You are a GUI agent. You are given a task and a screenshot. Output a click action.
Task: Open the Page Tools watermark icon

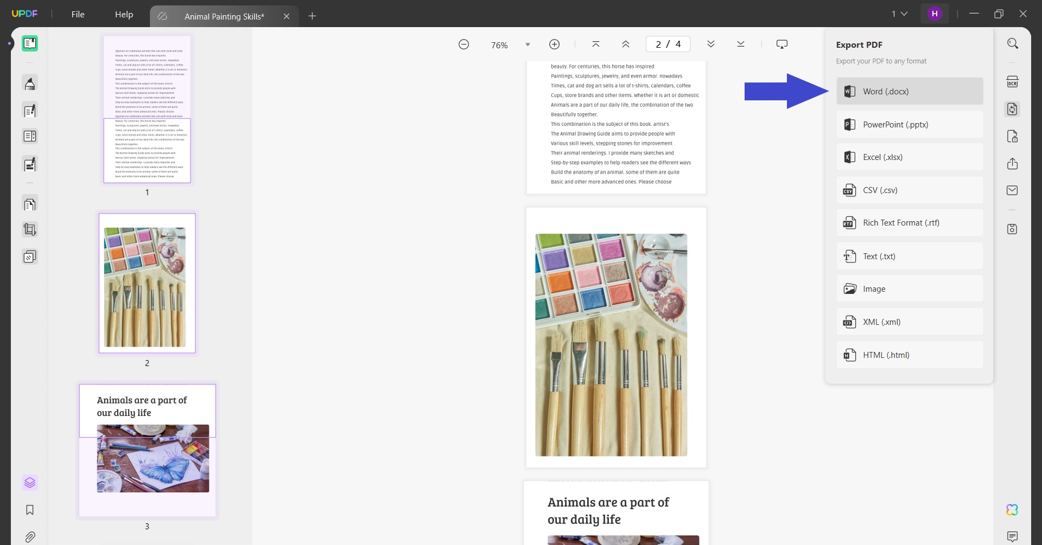(x=30, y=257)
